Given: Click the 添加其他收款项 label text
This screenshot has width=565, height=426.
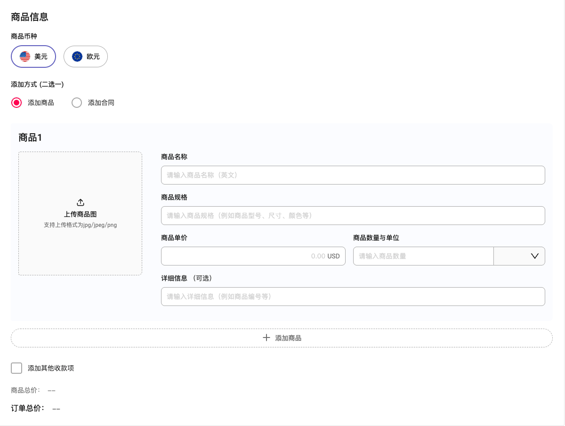Looking at the screenshot, I should (51, 368).
